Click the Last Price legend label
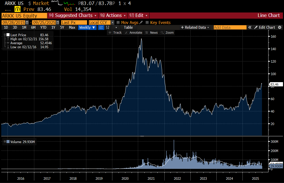Screen dimensions: 284x183 click(18, 35)
